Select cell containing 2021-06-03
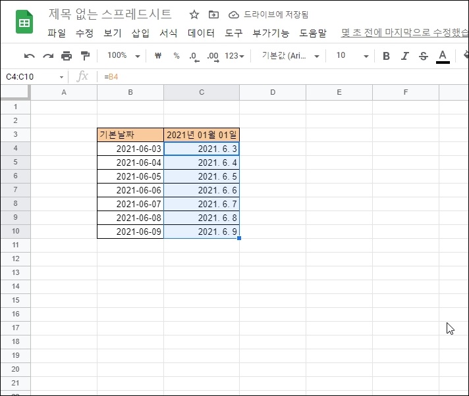The height and width of the screenshot is (396, 469). click(x=130, y=149)
